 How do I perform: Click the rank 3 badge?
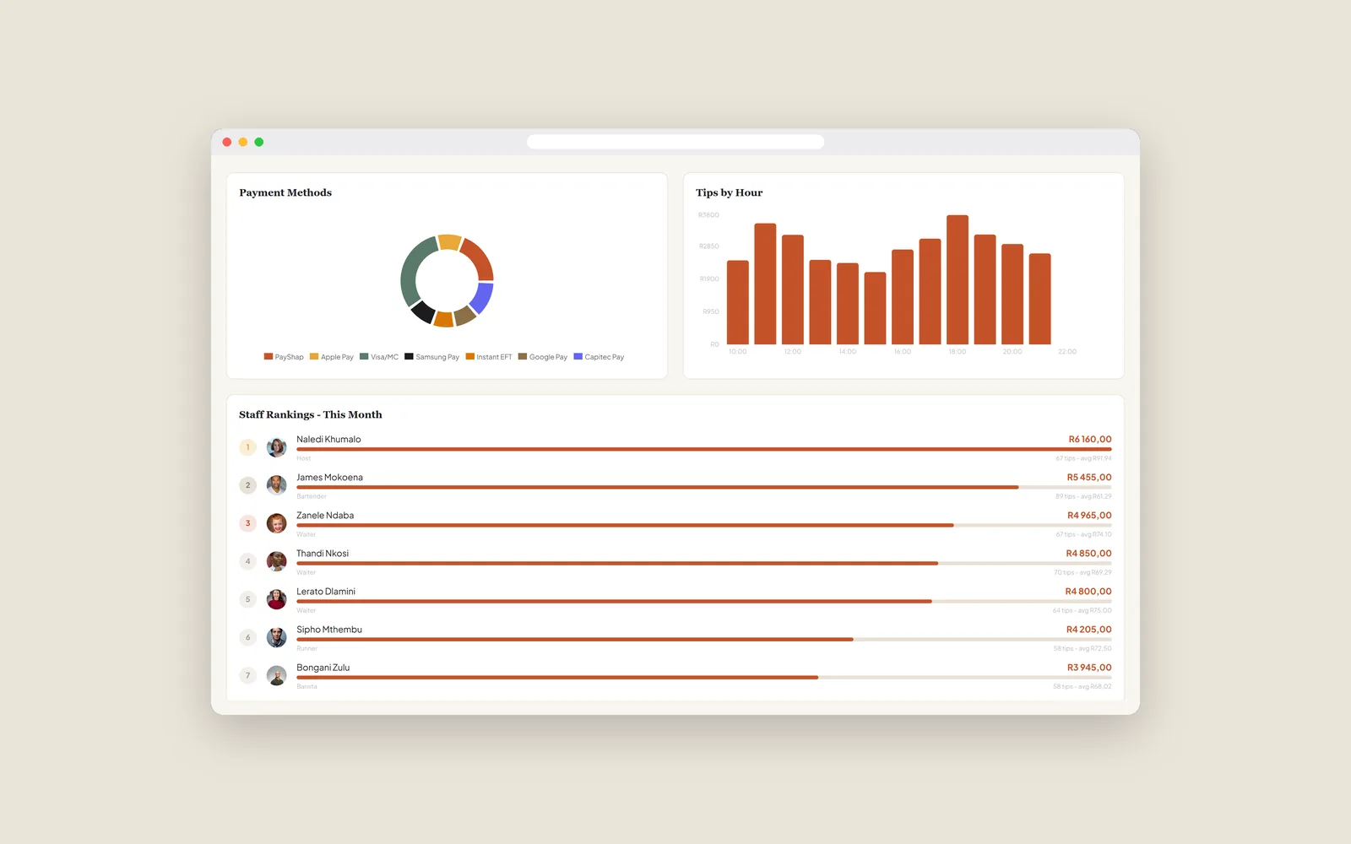(247, 523)
